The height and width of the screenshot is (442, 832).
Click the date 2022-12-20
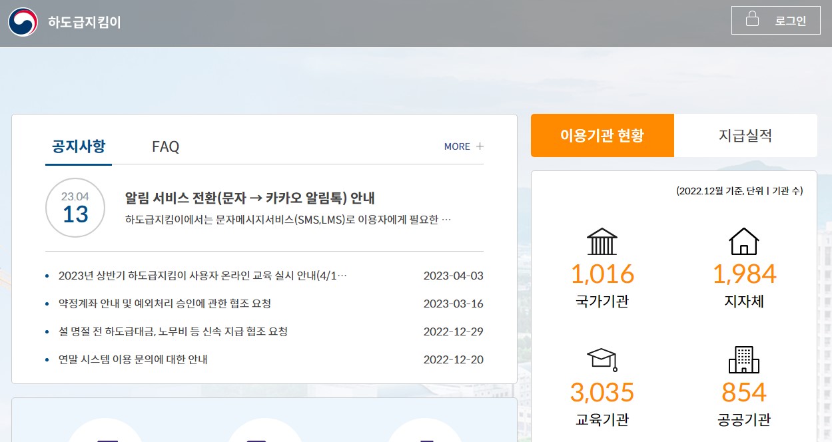click(x=454, y=359)
